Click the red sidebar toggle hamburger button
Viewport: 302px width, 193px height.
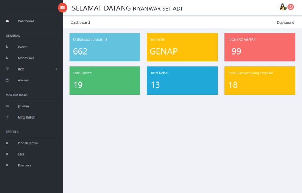coord(63,7)
